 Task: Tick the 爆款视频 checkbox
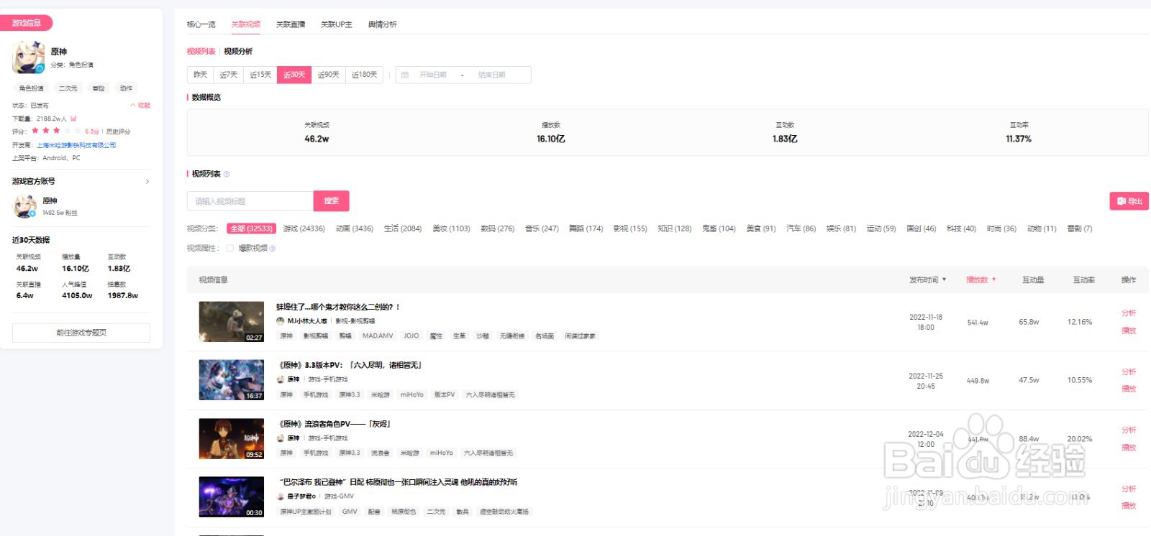tap(230, 249)
